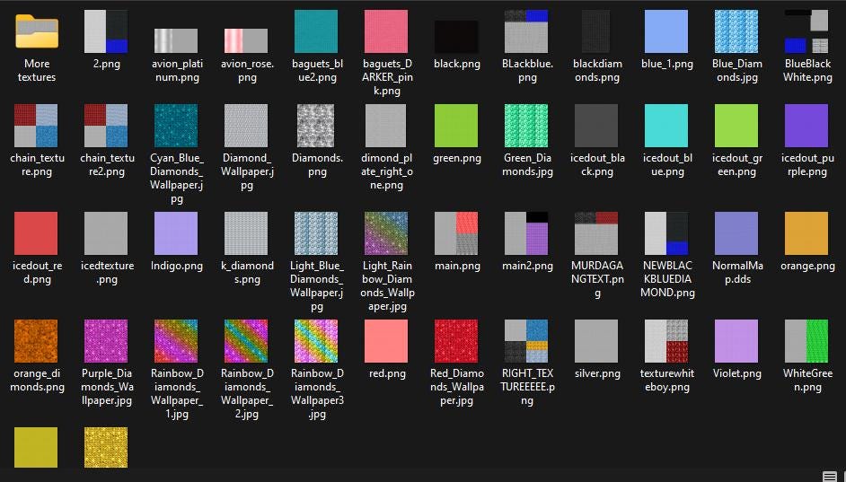846x482 pixels.
Task: Select k_diamonds.png file icon
Action: pos(246,233)
